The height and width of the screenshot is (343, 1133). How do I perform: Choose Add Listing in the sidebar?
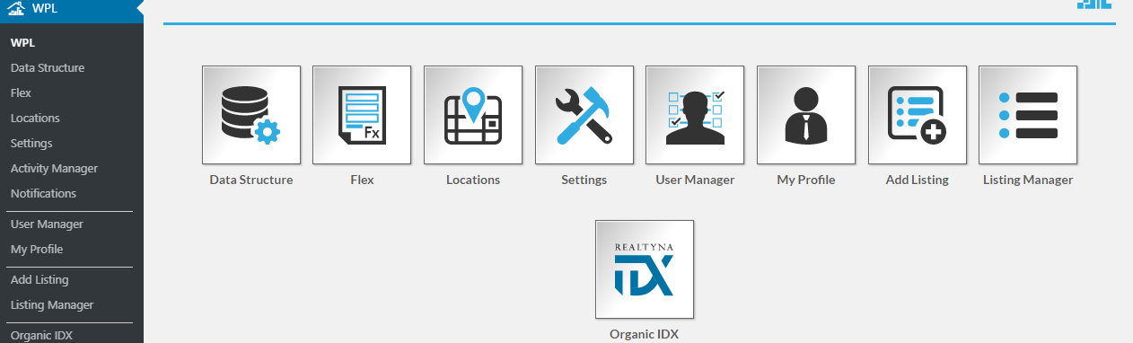point(40,279)
